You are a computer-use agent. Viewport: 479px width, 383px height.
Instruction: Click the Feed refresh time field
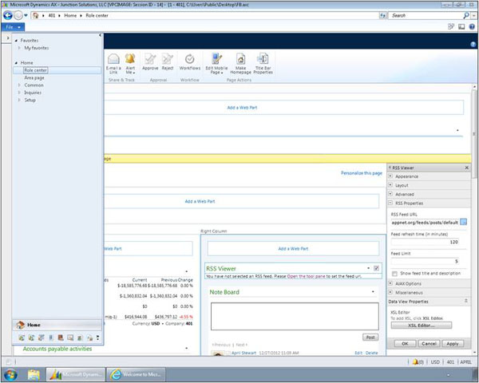point(425,242)
